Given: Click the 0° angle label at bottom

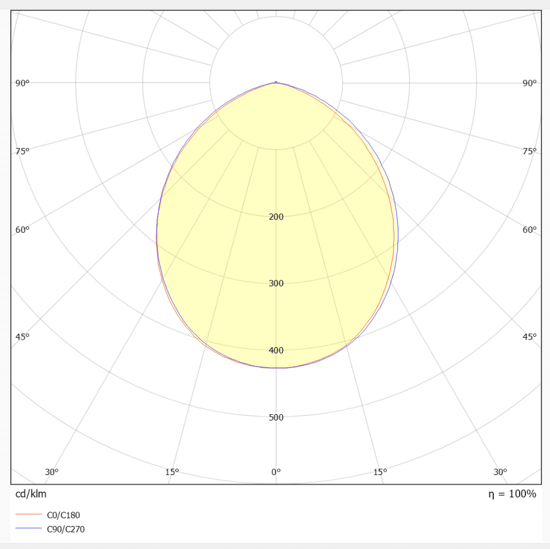Looking at the screenshot, I should click(x=276, y=472).
